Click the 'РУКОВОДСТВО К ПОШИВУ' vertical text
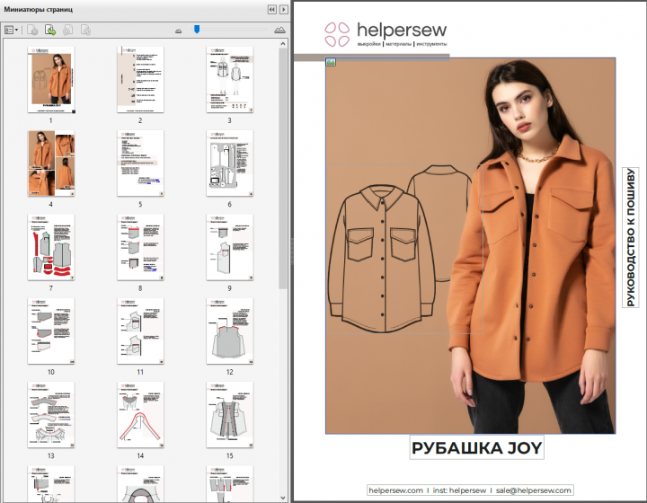 pyautogui.click(x=631, y=237)
